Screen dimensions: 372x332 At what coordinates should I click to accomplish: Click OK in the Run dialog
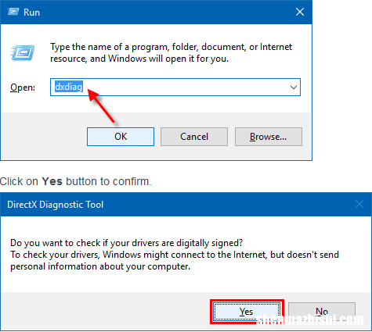pyautogui.click(x=121, y=137)
